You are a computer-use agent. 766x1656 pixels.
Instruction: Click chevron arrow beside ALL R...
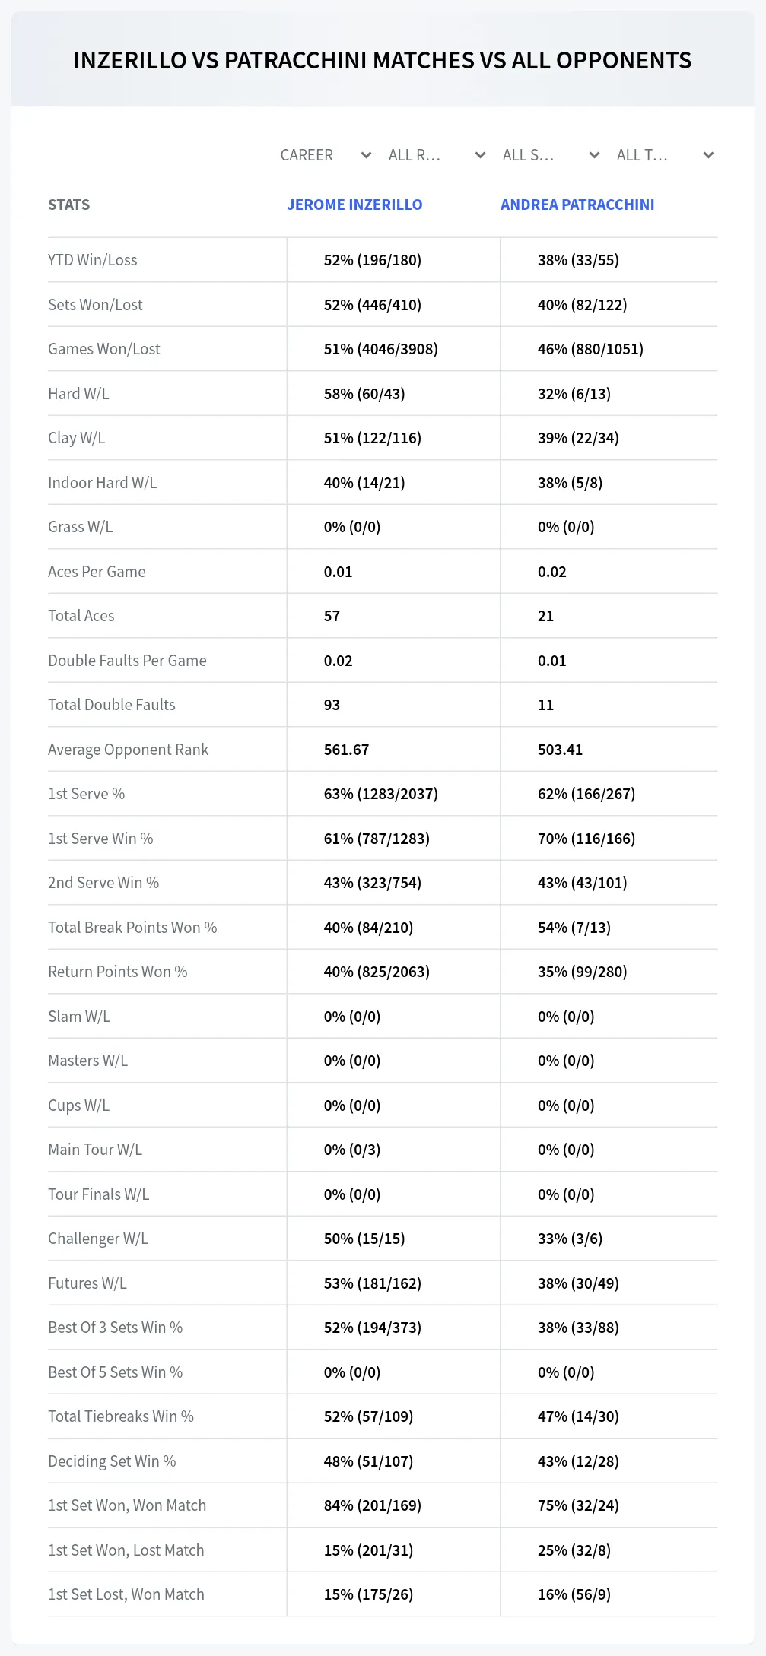pos(480,155)
